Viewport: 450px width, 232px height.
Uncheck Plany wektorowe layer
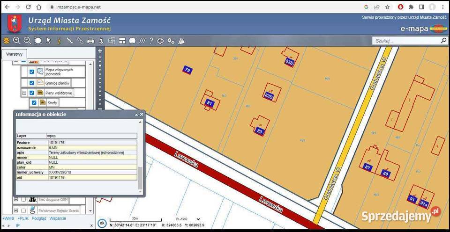pyautogui.click(x=32, y=93)
